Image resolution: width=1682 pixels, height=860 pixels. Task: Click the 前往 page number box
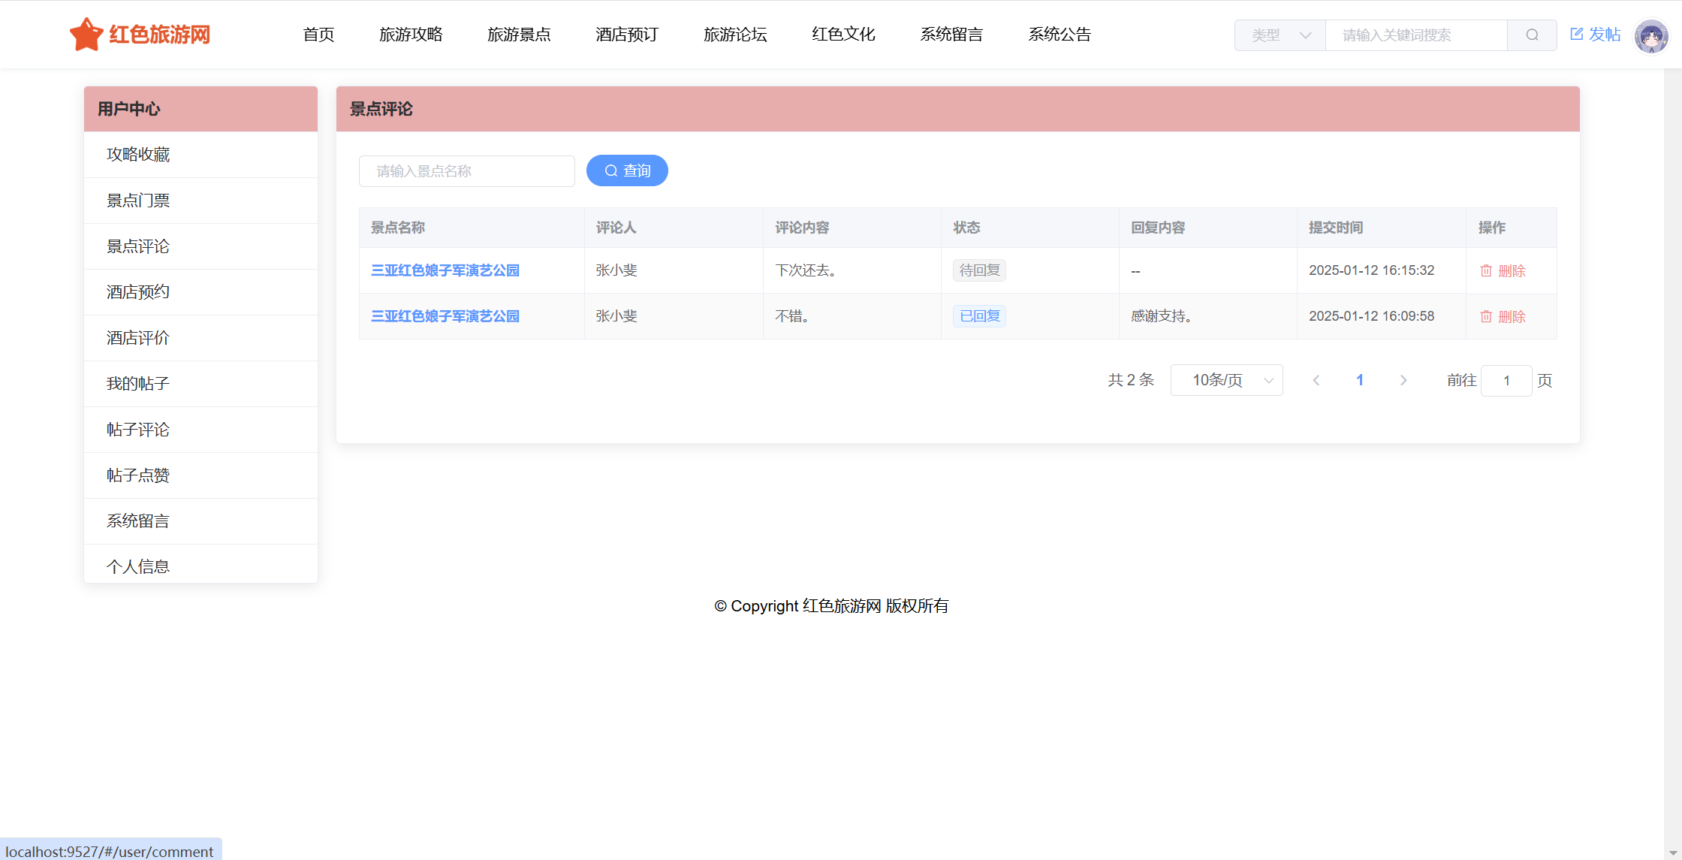pyautogui.click(x=1506, y=381)
